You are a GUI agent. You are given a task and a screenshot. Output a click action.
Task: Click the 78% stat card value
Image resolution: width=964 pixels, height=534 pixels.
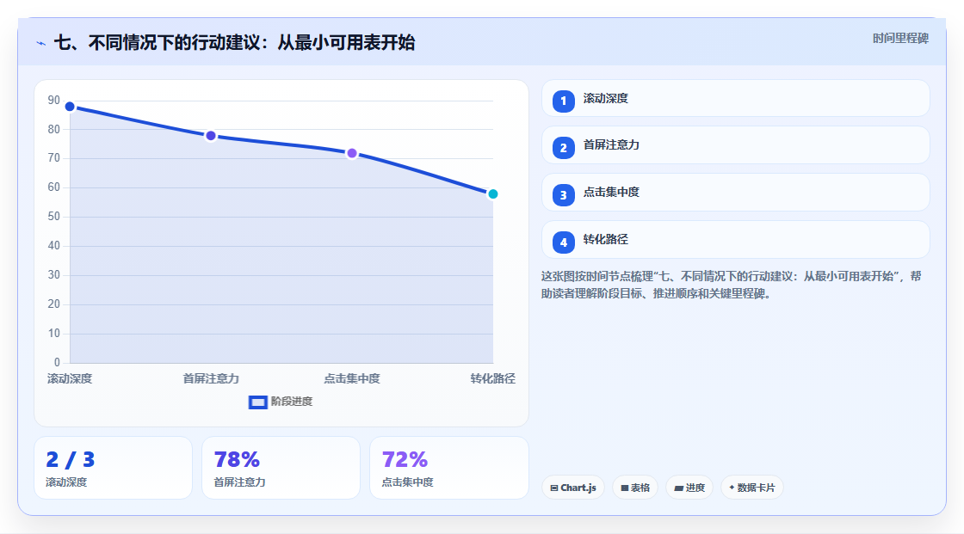tap(237, 460)
